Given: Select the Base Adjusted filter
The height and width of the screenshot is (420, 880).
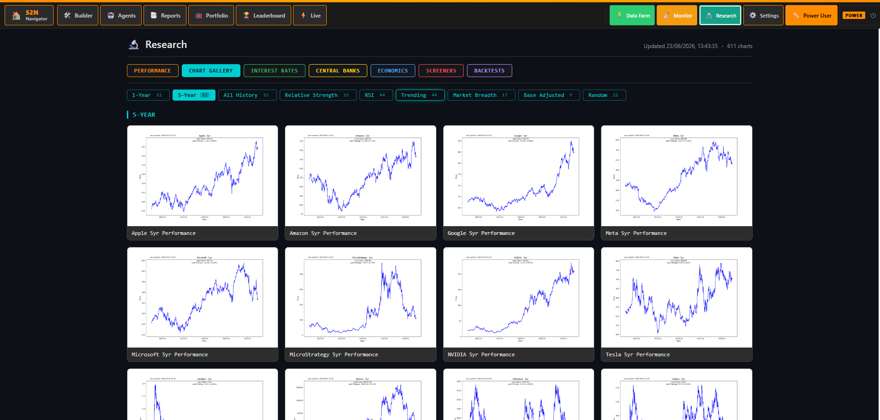Looking at the screenshot, I should tap(549, 95).
